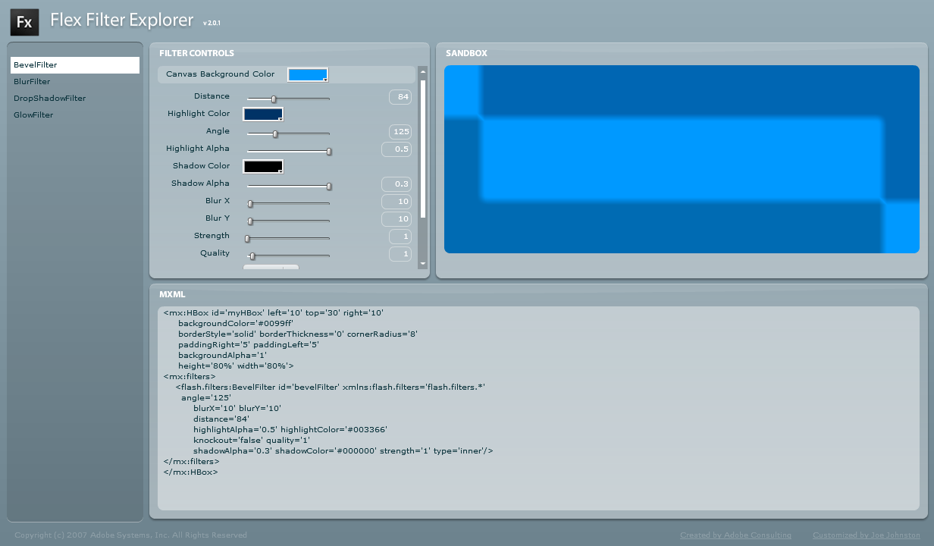Image resolution: width=934 pixels, height=546 pixels.
Task: Adjust the Distance slider
Action: (x=274, y=99)
